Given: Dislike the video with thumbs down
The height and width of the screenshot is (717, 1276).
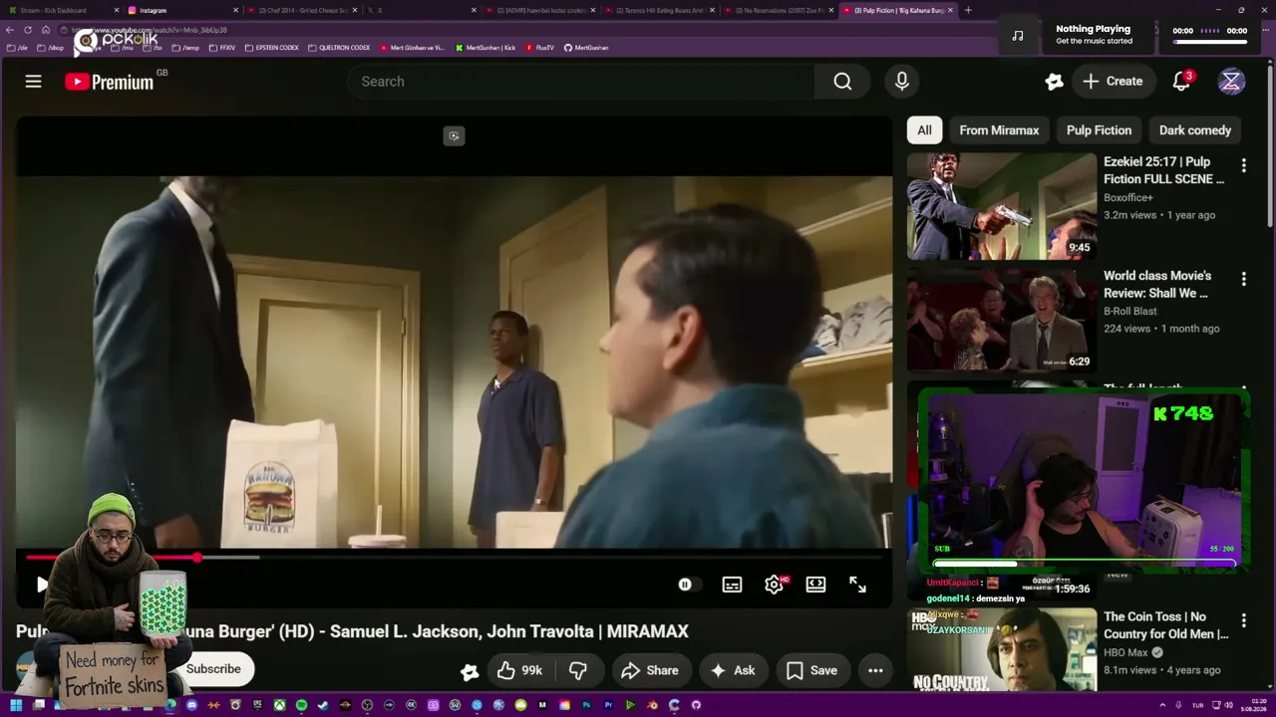Looking at the screenshot, I should (x=578, y=671).
